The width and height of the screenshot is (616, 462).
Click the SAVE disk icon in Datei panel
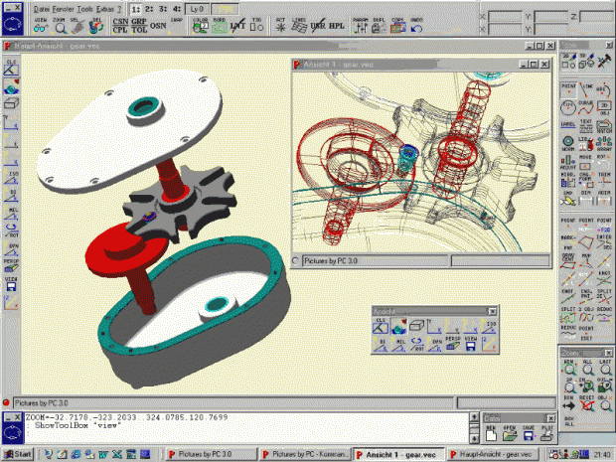pos(529,433)
